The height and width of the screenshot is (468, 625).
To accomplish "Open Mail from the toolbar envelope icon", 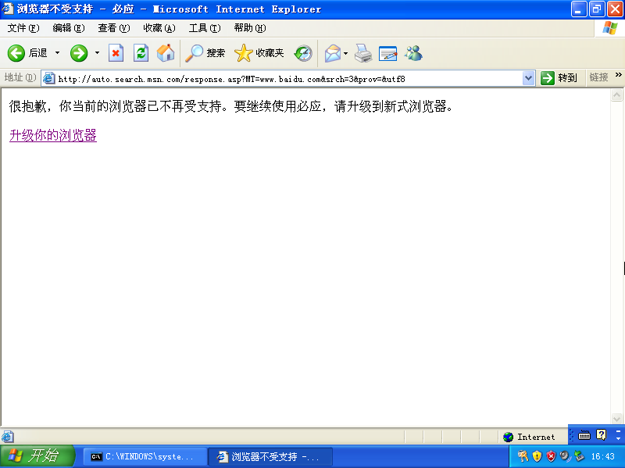I will (330, 53).
